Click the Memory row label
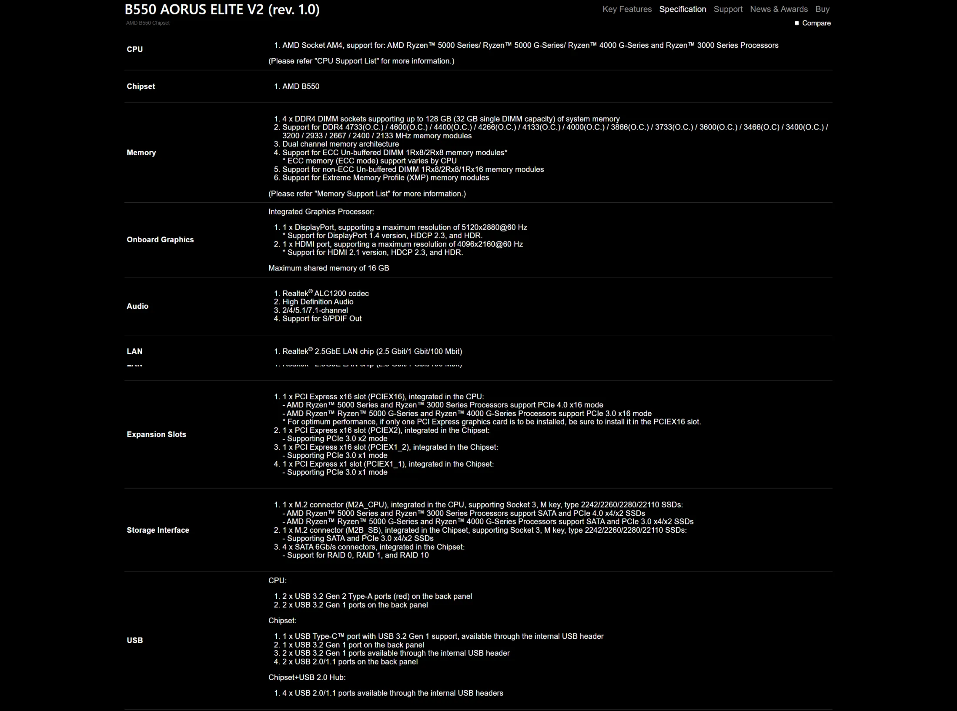This screenshot has height=711, width=957. pos(141,153)
